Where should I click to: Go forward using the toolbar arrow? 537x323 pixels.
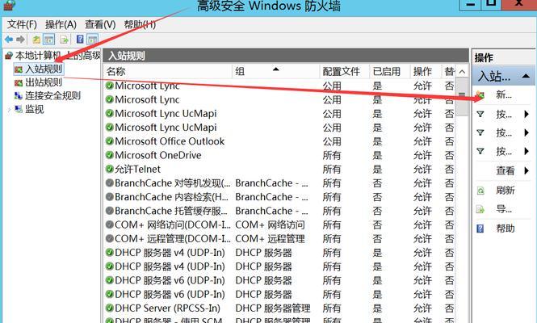[20, 40]
